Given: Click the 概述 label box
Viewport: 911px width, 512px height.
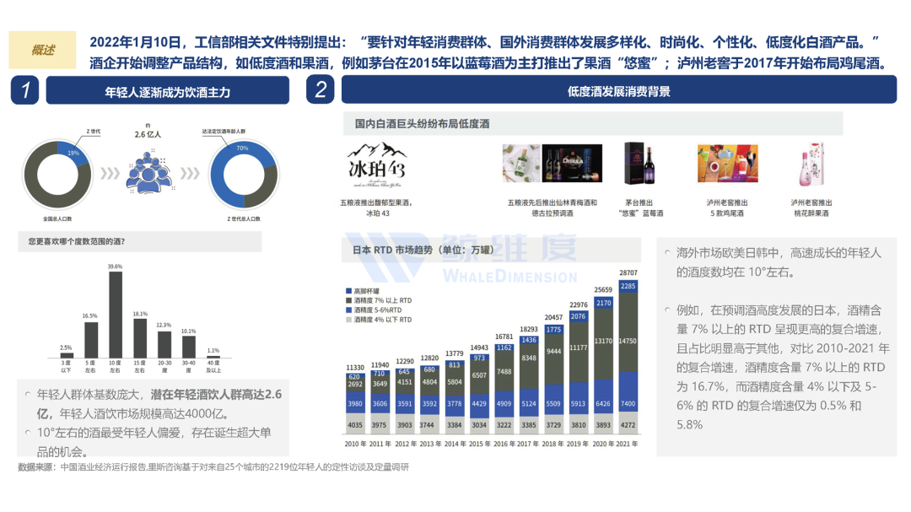Looking at the screenshot, I should coord(42,50).
